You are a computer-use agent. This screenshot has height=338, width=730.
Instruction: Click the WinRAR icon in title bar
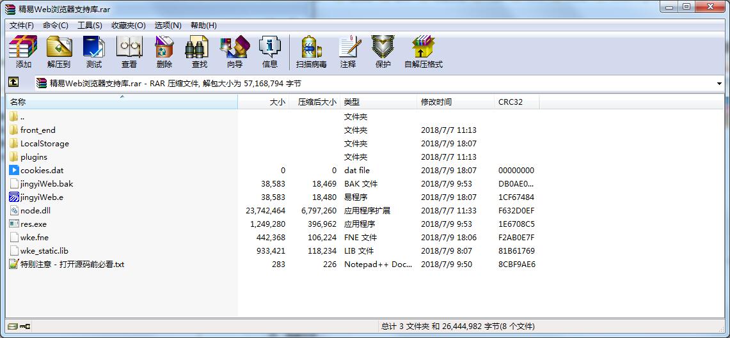pos(10,10)
